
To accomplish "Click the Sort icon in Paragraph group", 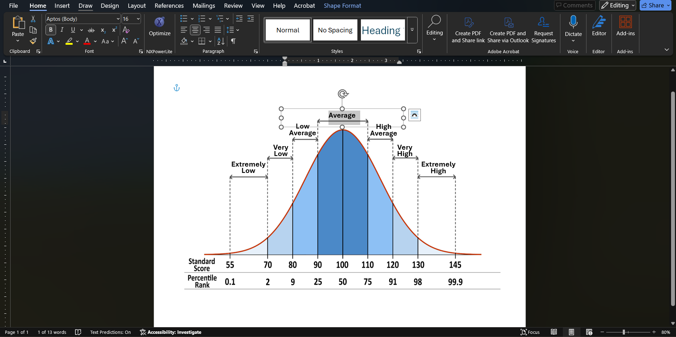I will 221,41.
